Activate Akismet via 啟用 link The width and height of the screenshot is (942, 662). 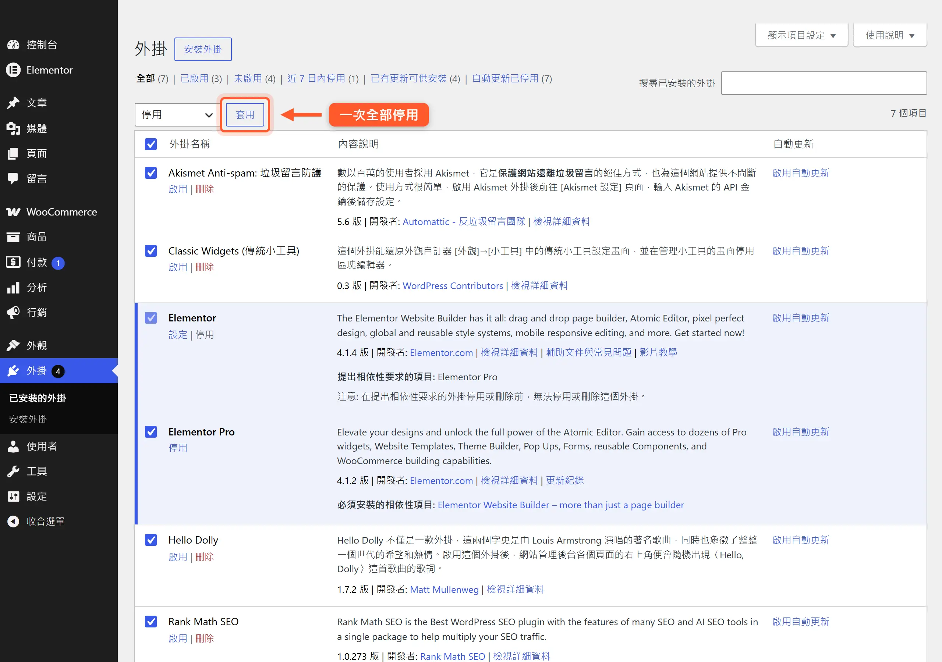(178, 189)
